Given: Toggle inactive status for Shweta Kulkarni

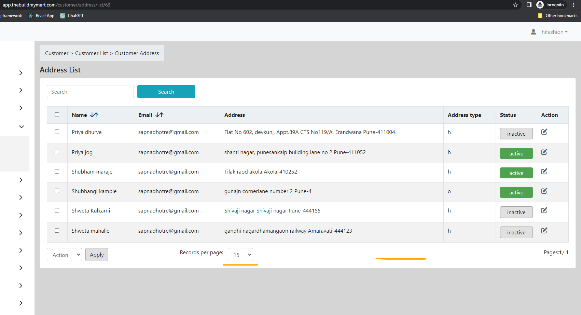Looking at the screenshot, I should (516, 212).
